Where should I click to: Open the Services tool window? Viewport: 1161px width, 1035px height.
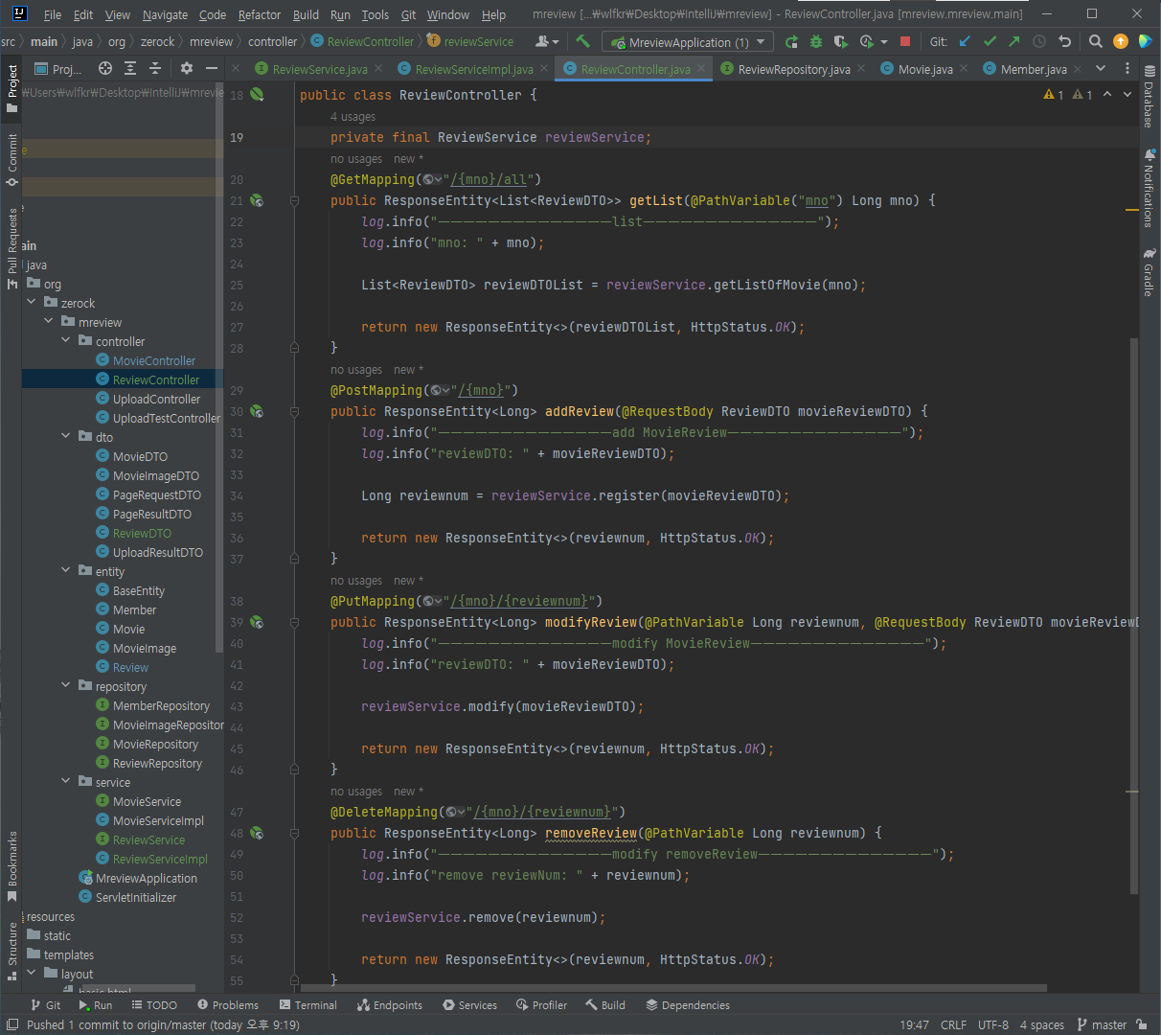[x=470, y=1005]
